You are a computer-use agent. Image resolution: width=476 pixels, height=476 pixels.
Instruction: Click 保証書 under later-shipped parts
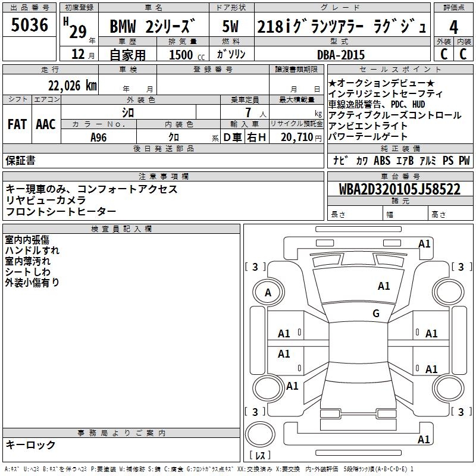[20, 161]
